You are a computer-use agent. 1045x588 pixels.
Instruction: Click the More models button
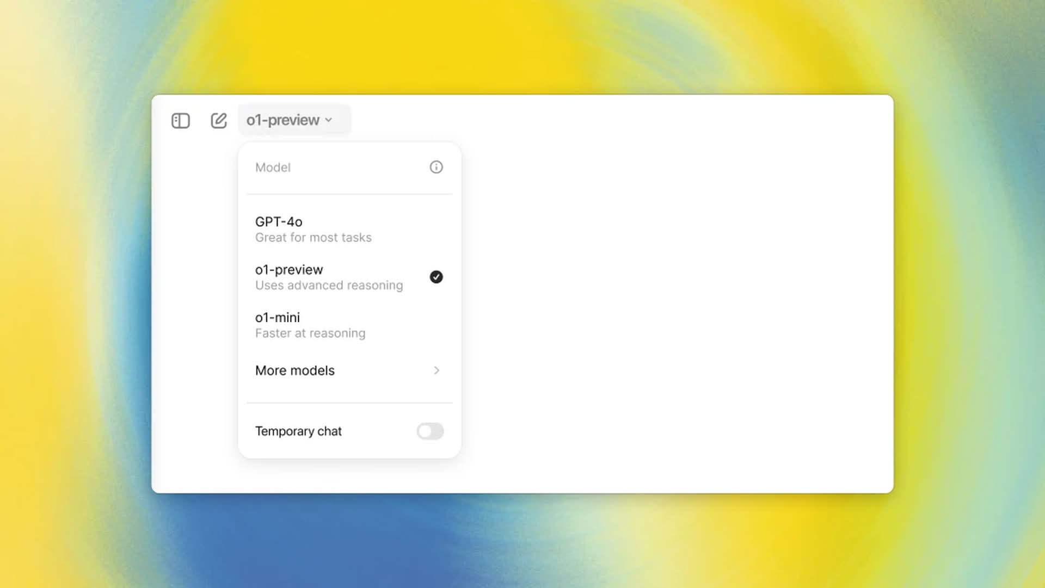click(x=349, y=369)
